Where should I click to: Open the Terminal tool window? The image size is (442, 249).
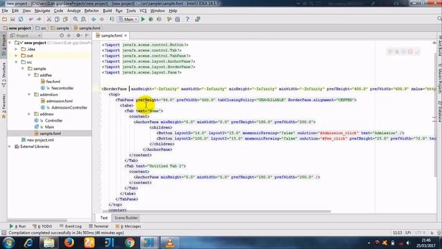99,226
